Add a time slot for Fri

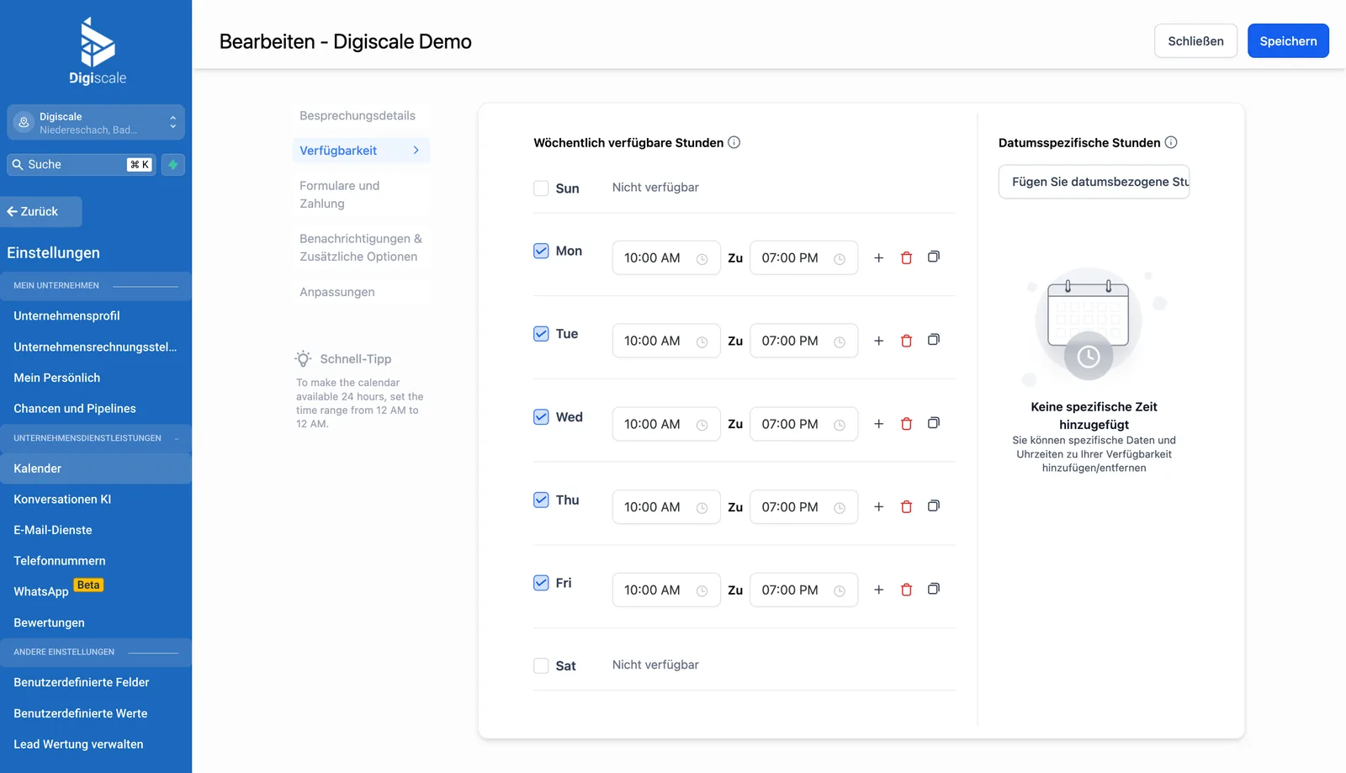tap(878, 590)
